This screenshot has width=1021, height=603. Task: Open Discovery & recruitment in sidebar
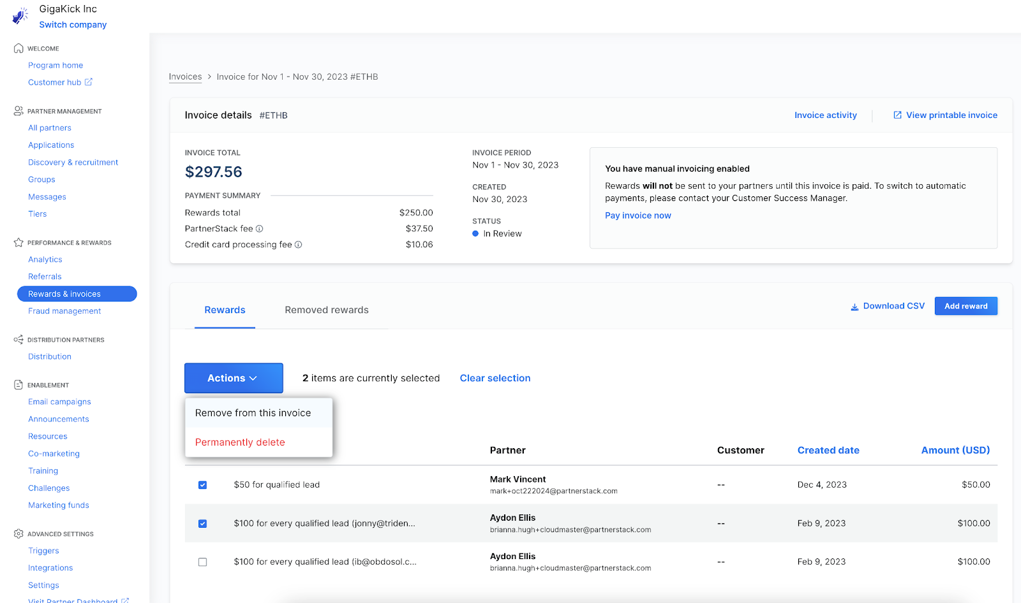point(73,163)
